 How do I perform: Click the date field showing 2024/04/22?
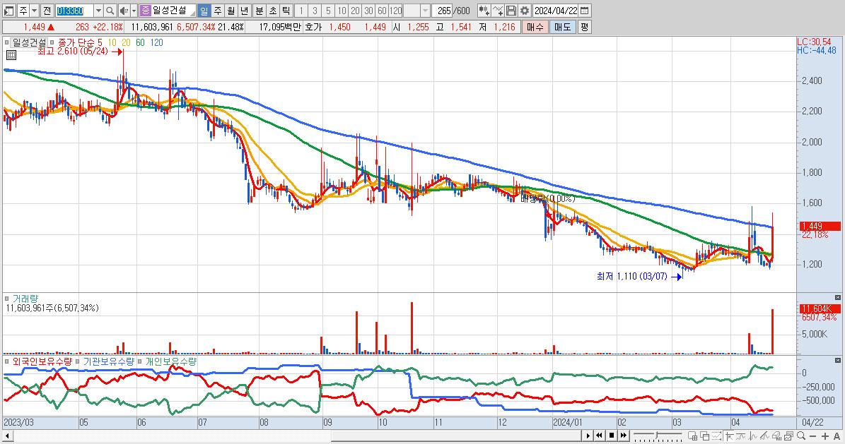(x=556, y=10)
